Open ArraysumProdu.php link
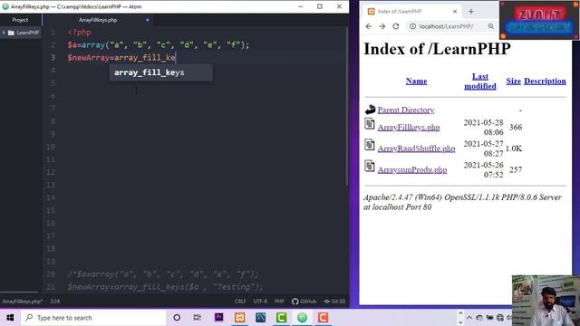The image size is (580, 326). pyautogui.click(x=412, y=169)
